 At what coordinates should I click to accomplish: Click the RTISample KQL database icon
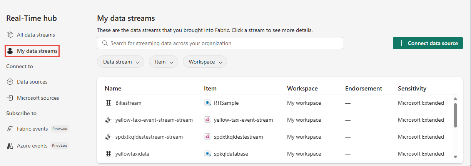[x=207, y=103]
